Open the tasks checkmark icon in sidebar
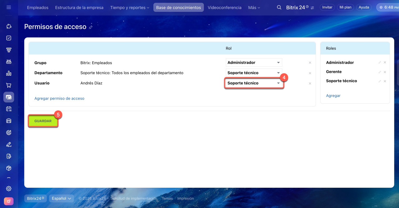Screen dimensions: 399x208 (x=9, y=38)
